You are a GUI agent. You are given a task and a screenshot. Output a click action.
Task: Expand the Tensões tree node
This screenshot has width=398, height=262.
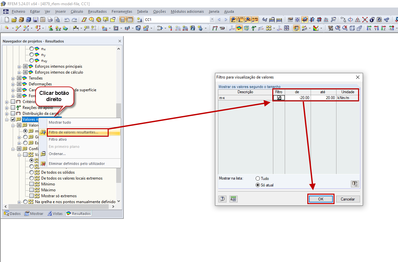(x=13, y=78)
